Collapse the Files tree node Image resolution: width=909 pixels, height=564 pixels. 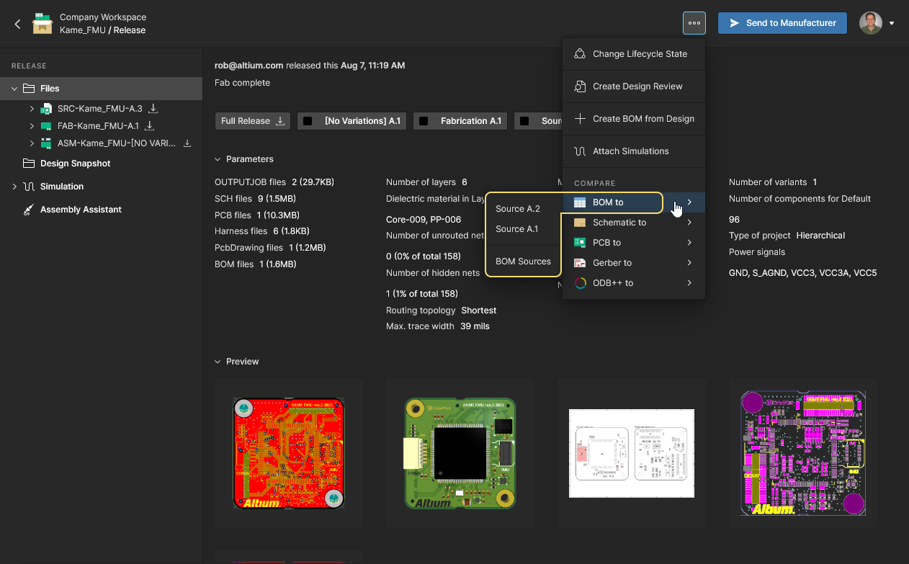(14, 89)
